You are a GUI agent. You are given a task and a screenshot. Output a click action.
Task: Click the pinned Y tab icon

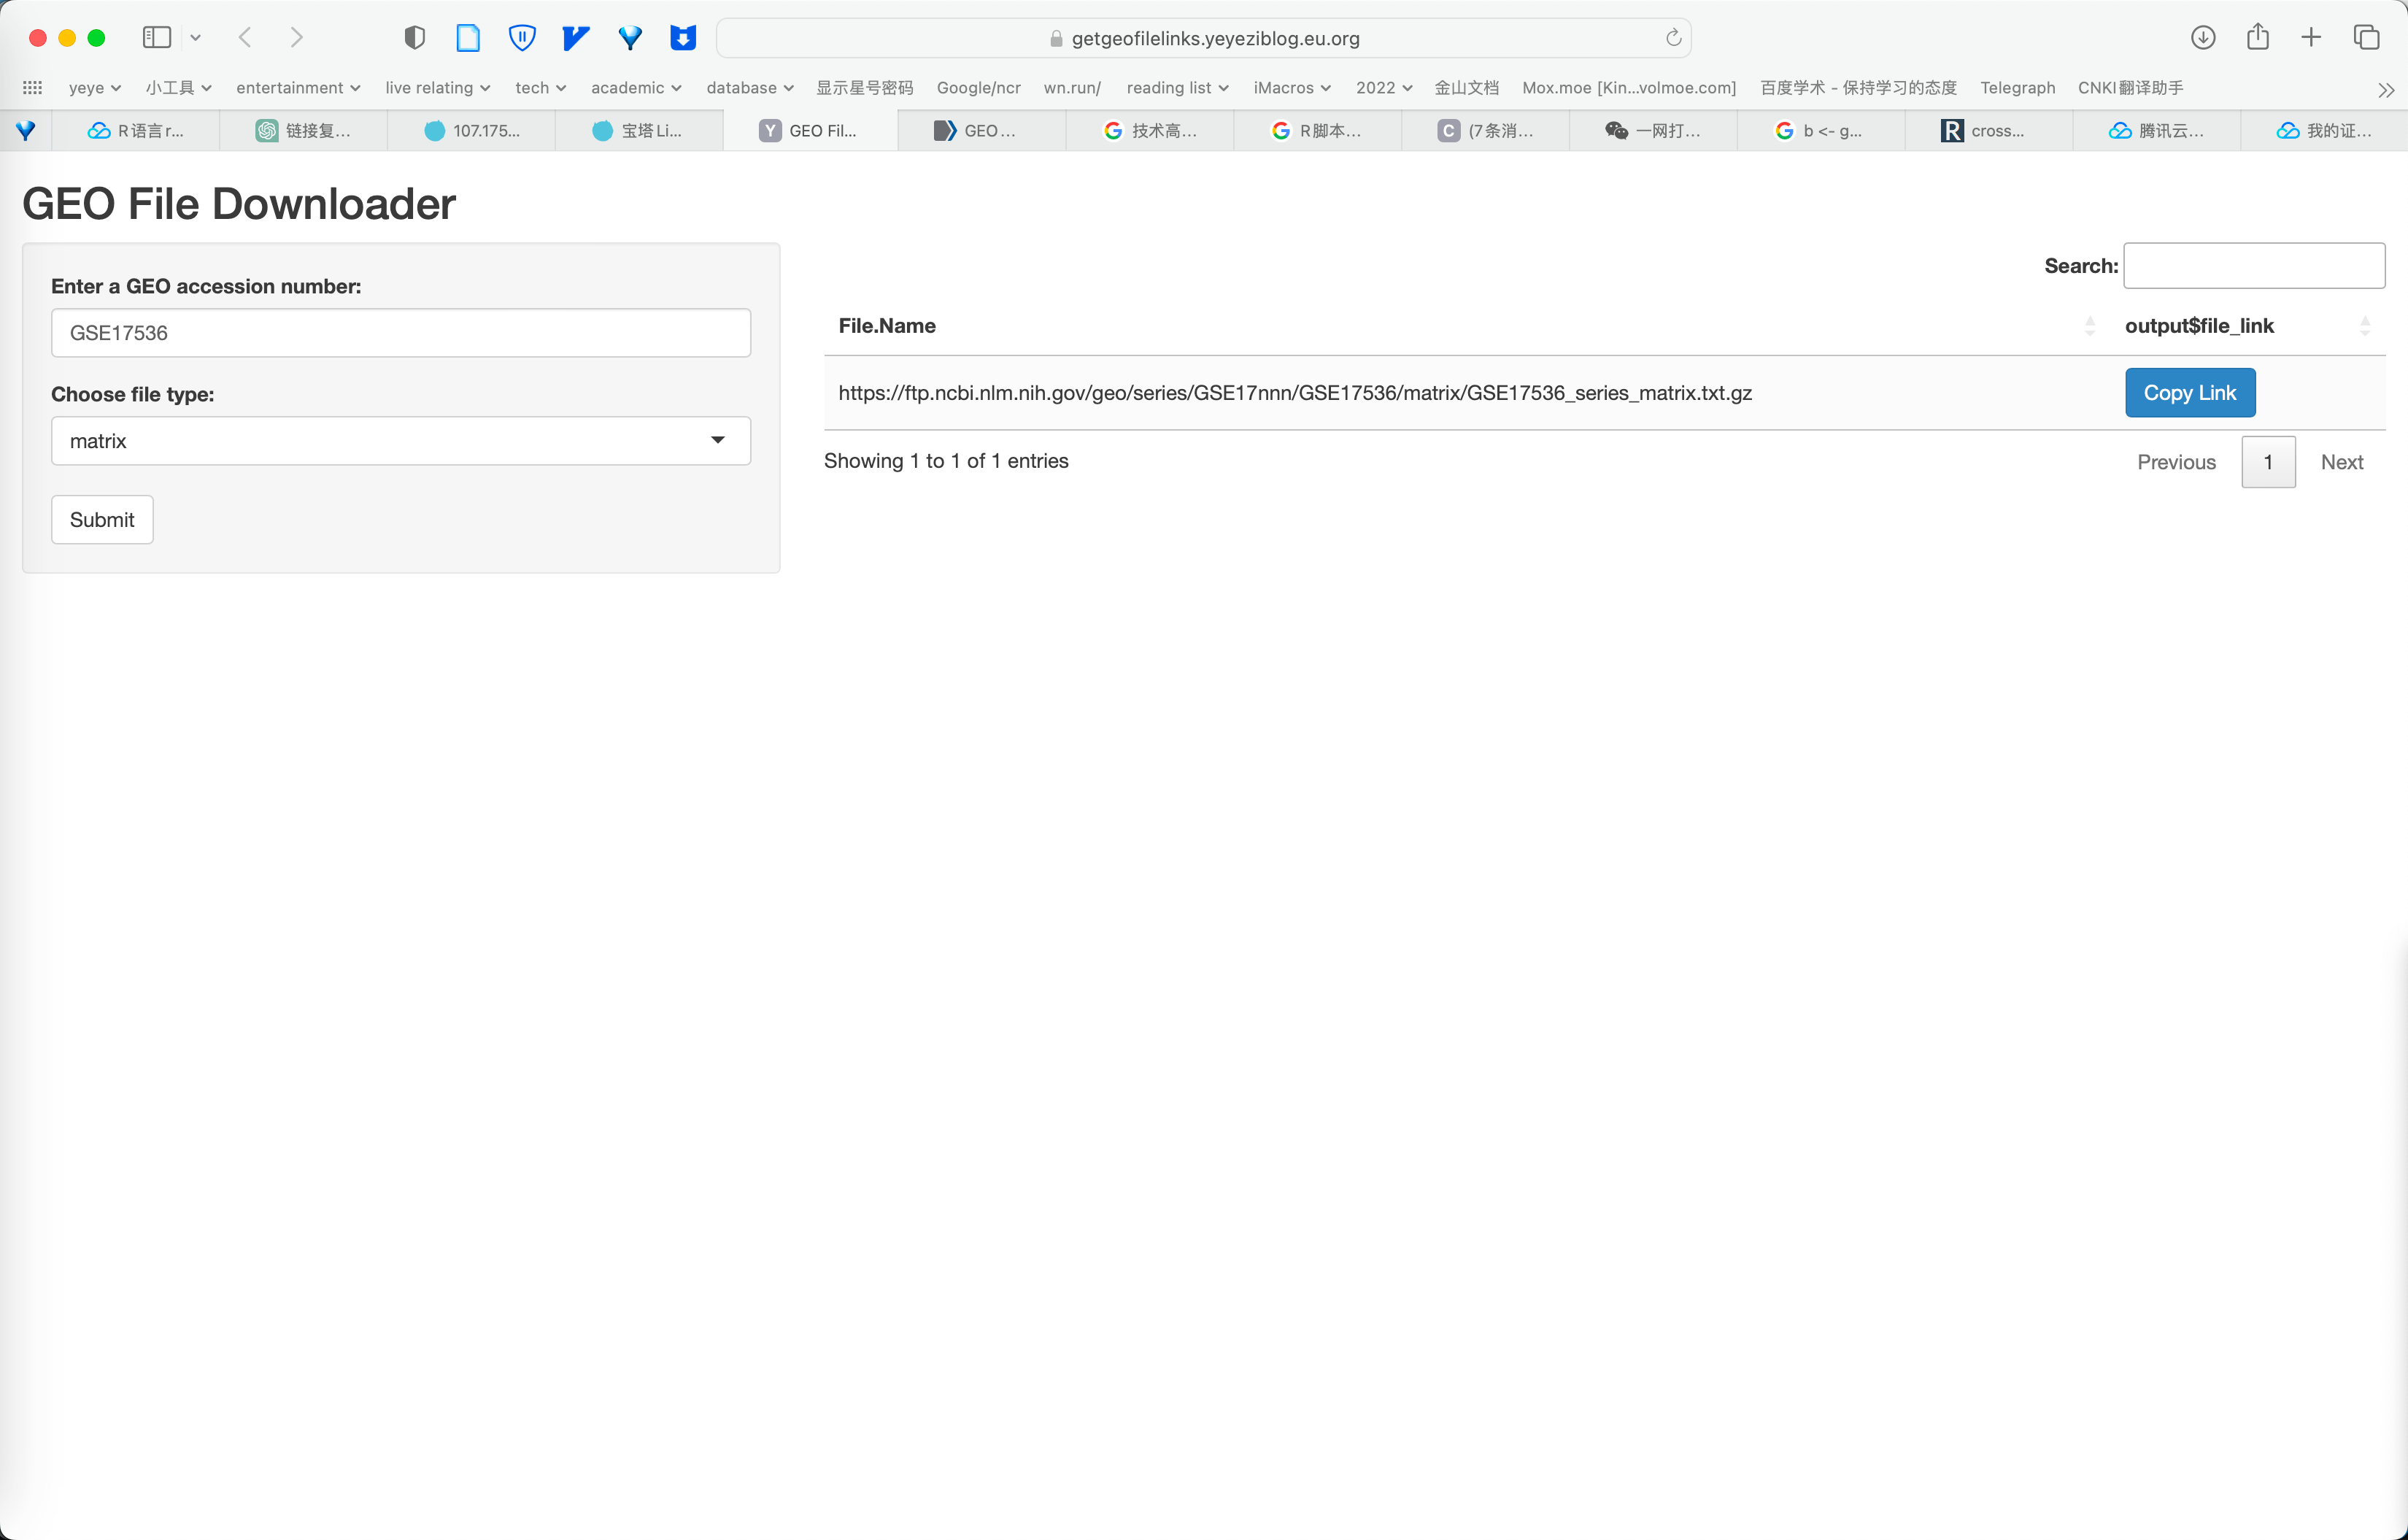pyautogui.click(x=25, y=131)
